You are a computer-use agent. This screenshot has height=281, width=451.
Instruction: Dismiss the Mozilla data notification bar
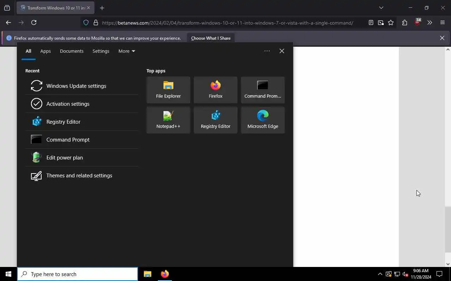[442, 38]
